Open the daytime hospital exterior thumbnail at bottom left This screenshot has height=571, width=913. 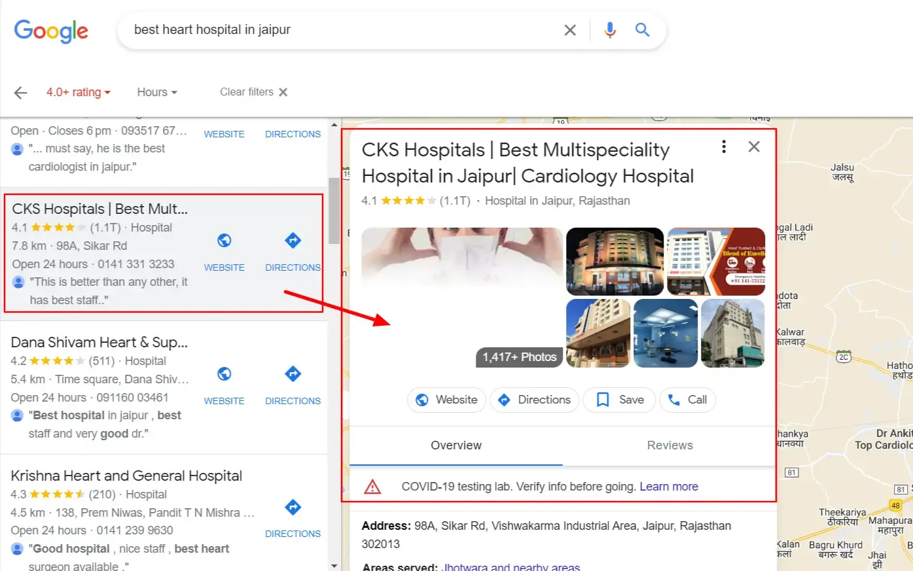click(x=598, y=334)
